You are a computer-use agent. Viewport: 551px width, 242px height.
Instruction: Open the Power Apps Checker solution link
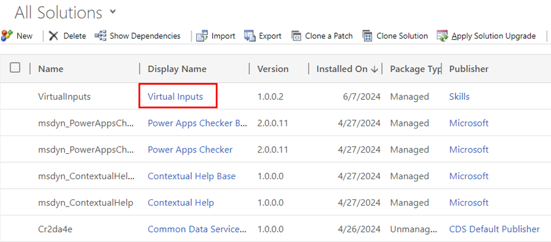(190, 150)
